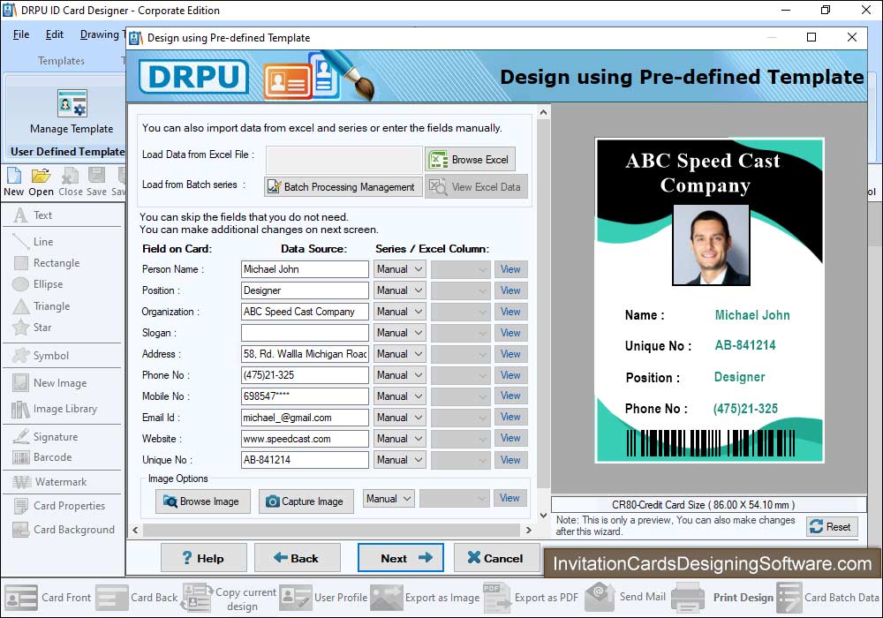Open Card Properties
Screen dimensions: 883x618
(x=59, y=505)
